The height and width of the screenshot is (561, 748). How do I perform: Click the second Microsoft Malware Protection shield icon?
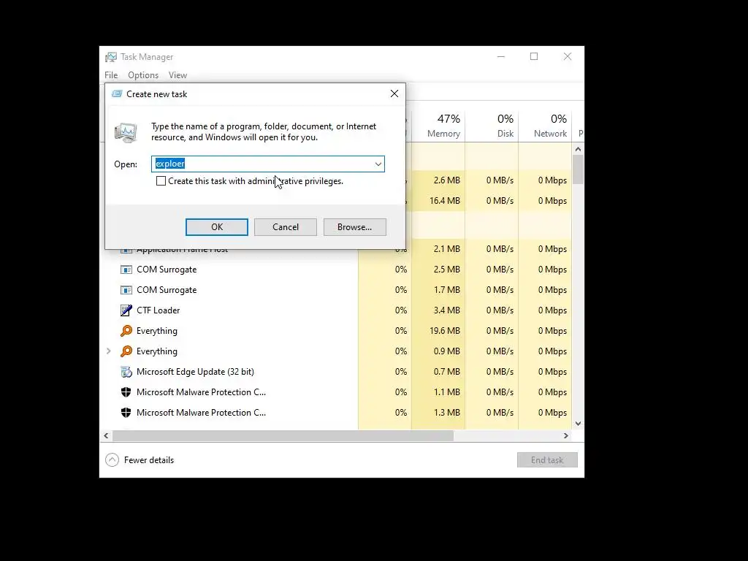(x=126, y=413)
